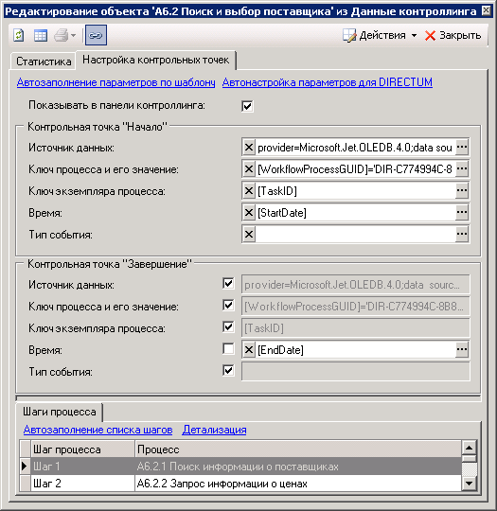Image resolution: width=497 pixels, height=511 pixels.
Task: Click the refresh icon in the toolbar
Action: (19, 35)
